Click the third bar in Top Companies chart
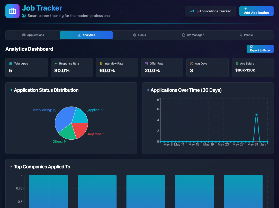Image resolution: width=279 pixels, height=208 pixels. [146, 192]
